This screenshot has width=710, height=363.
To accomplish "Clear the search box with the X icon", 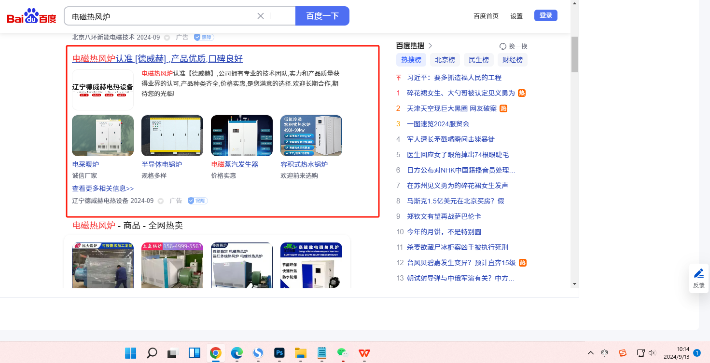I will pos(261,16).
